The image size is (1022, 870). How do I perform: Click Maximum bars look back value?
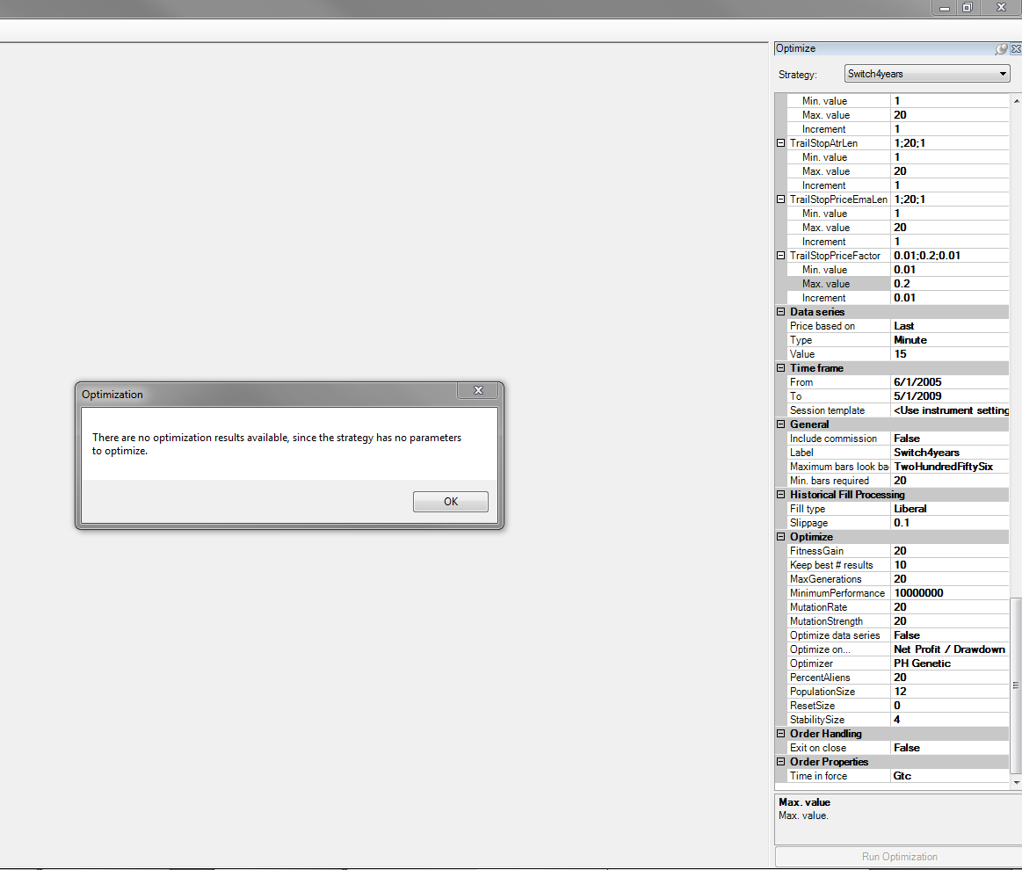(x=950, y=467)
